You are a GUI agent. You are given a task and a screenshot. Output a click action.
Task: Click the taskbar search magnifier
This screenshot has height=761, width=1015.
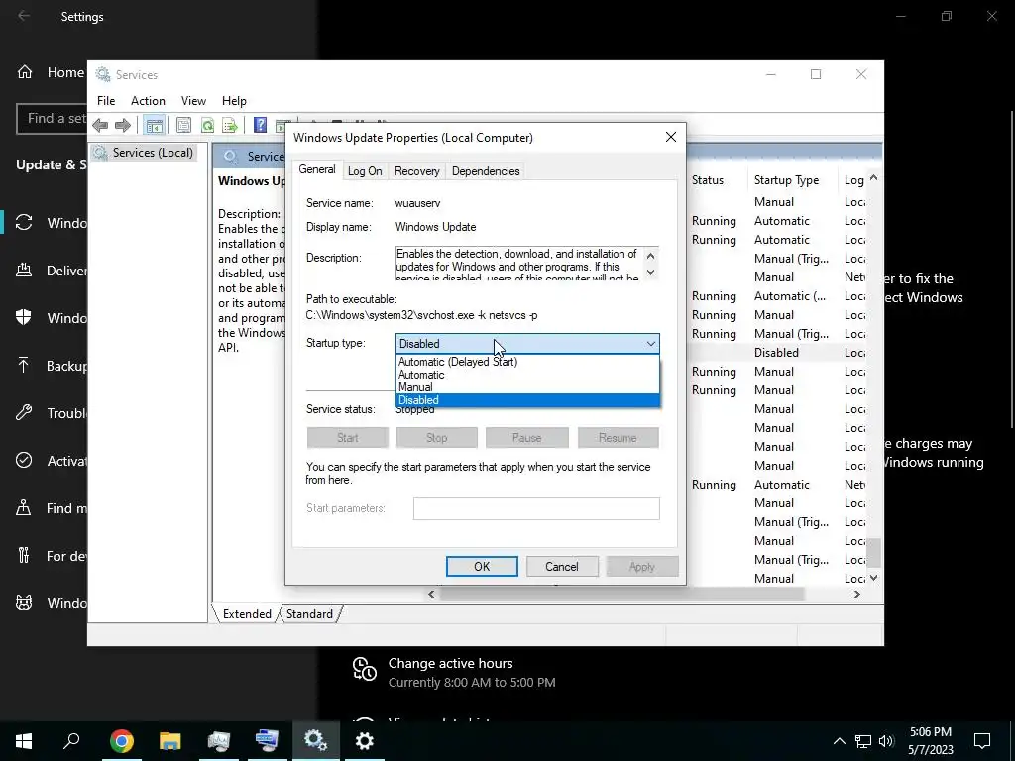pyautogui.click(x=71, y=740)
